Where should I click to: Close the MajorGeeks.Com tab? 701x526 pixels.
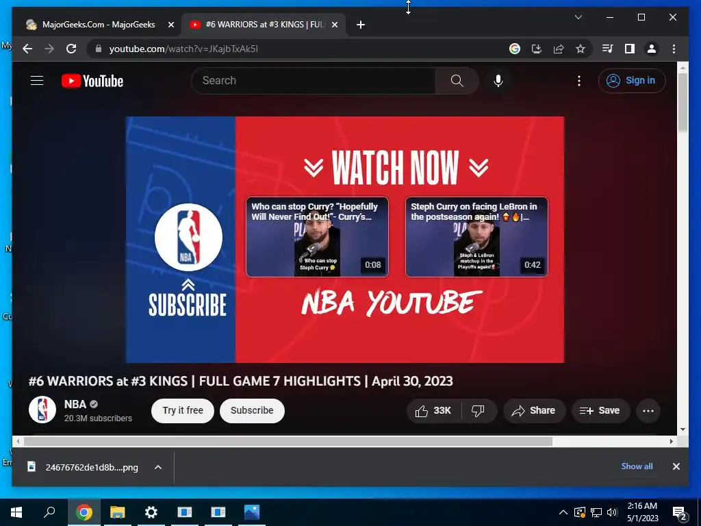point(170,25)
